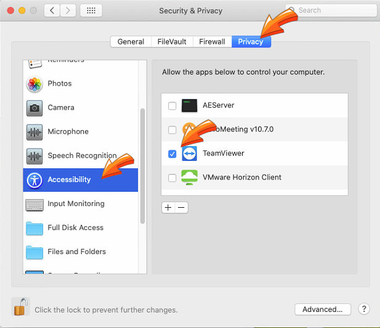The width and height of the screenshot is (380, 328).
Task: Click the Files and Folders folder icon
Action: [34, 252]
